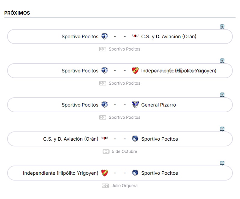Image resolution: width=240 pixels, height=199 pixels.
Task: Click Aviación crest in the first match row
Action: pos(135,36)
